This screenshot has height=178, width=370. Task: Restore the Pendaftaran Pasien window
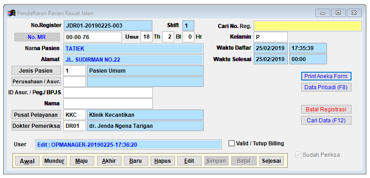(x=338, y=13)
